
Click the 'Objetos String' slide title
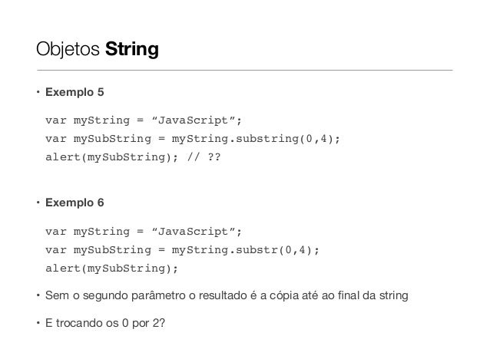point(97,51)
